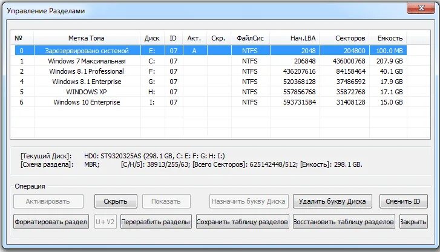Viewport: 440px width, 252px height.
Task: Click the Сменить ID button
Action: [403, 201]
